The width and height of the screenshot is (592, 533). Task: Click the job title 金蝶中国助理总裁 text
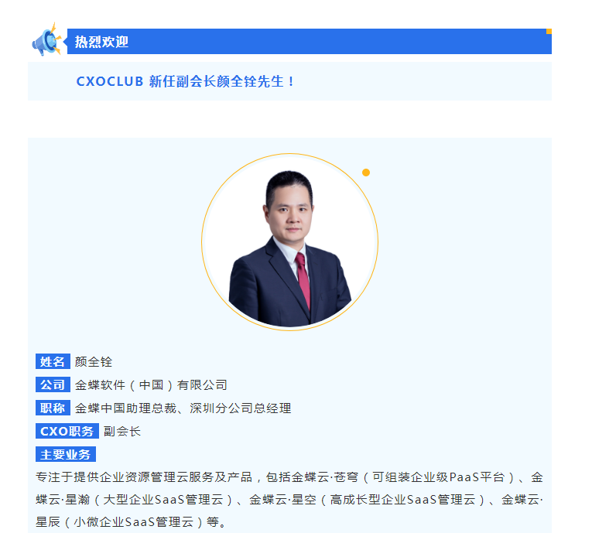pos(125,408)
